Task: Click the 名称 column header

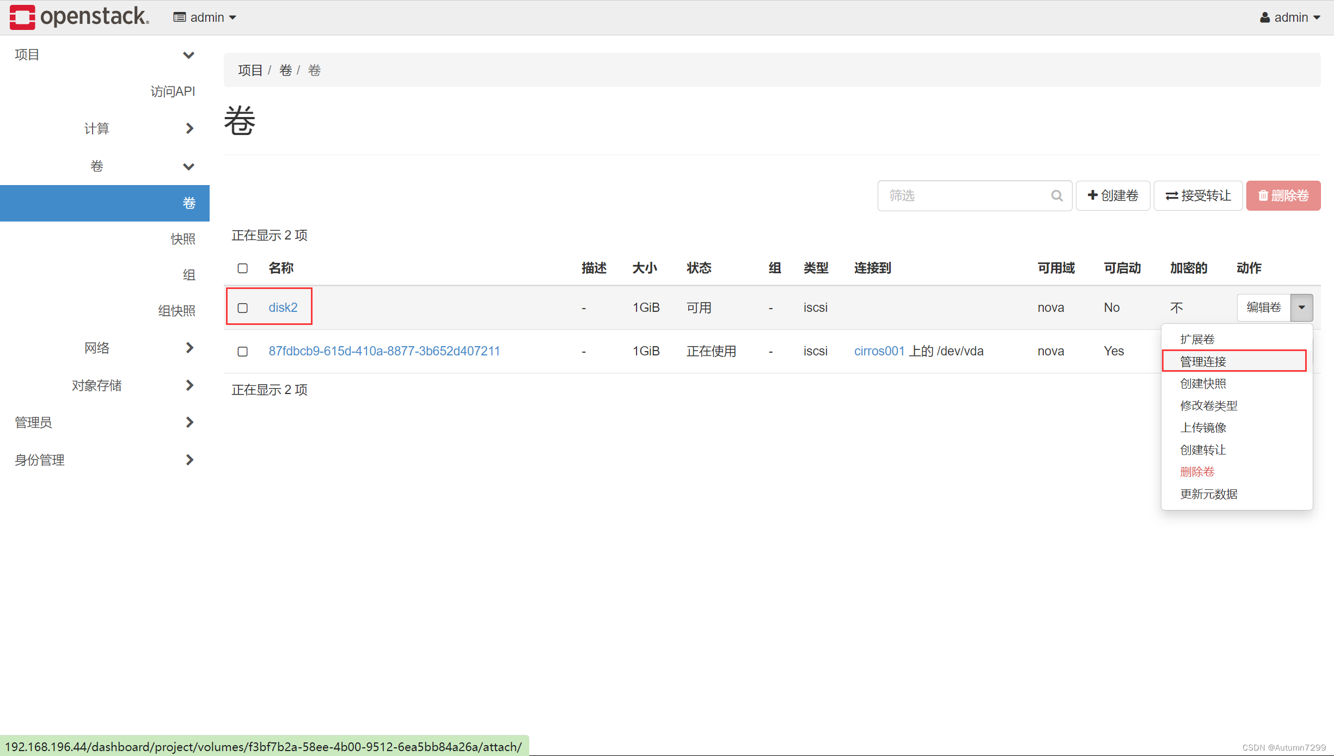Action: pos(281,268)
